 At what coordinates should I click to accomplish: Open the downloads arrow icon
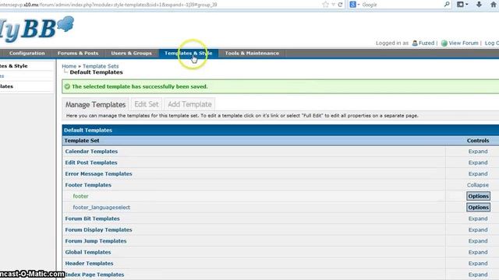coord(479,5)
